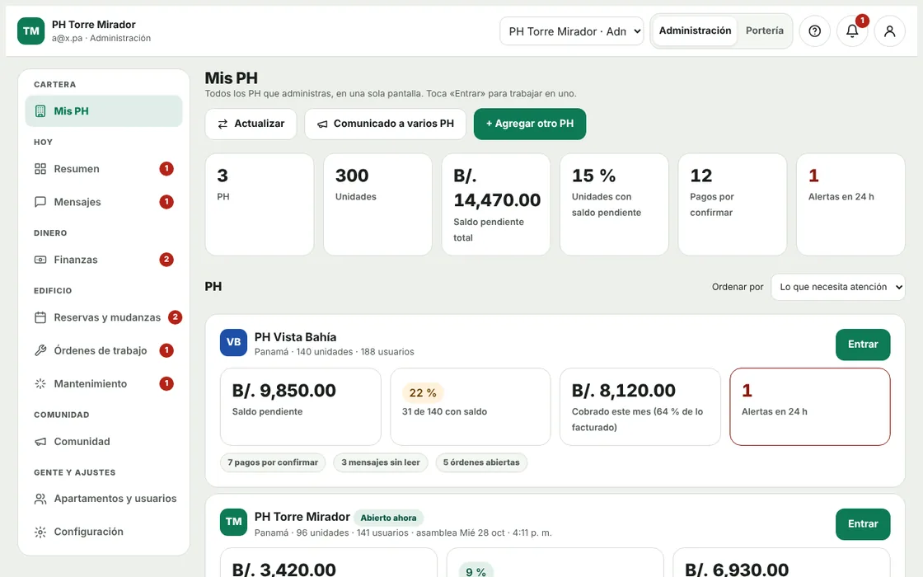Open the Ordenar por dropdown
The height and width of the screenshot is (577, 923).
(x=837, y=287)
